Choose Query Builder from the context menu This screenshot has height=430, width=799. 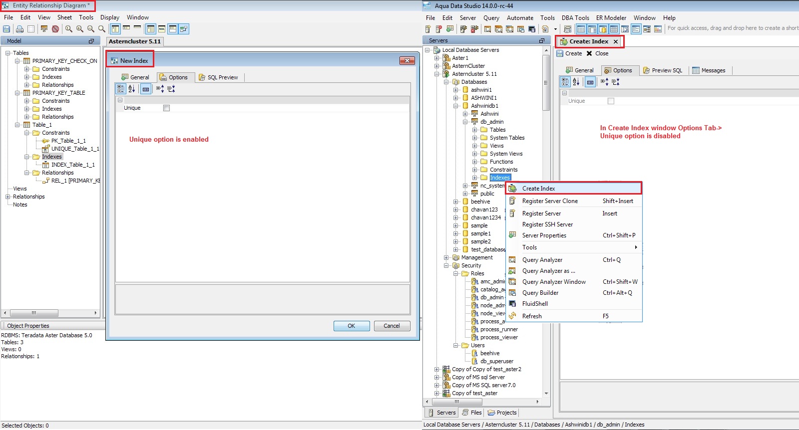pos(574,293)
